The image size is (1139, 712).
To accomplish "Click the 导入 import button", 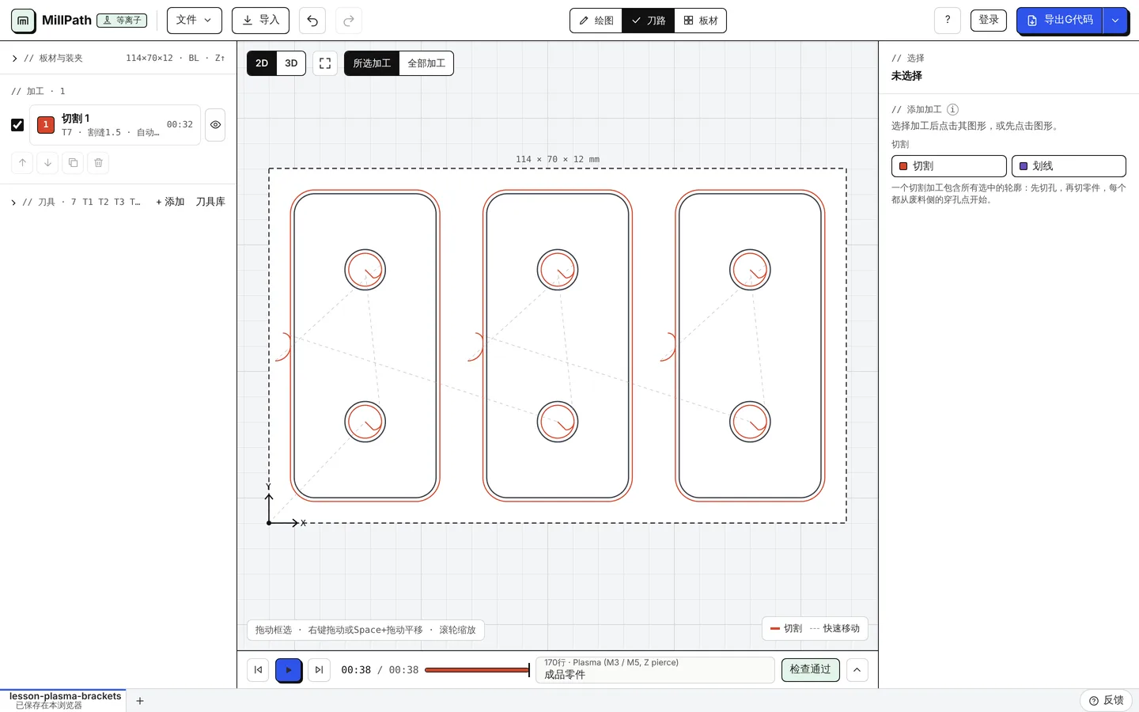I will pyautogui.click(x=260, y=21).
